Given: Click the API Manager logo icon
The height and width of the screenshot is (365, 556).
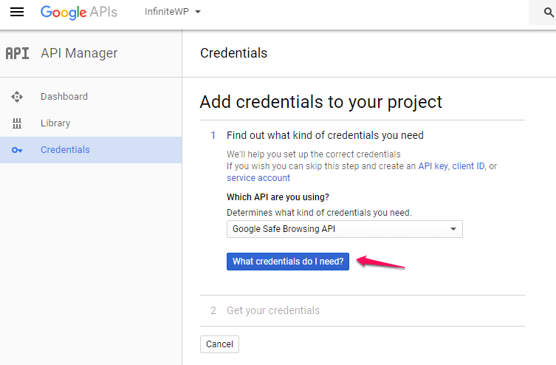Looking at the screenshot, I should (x=17, y=53).
